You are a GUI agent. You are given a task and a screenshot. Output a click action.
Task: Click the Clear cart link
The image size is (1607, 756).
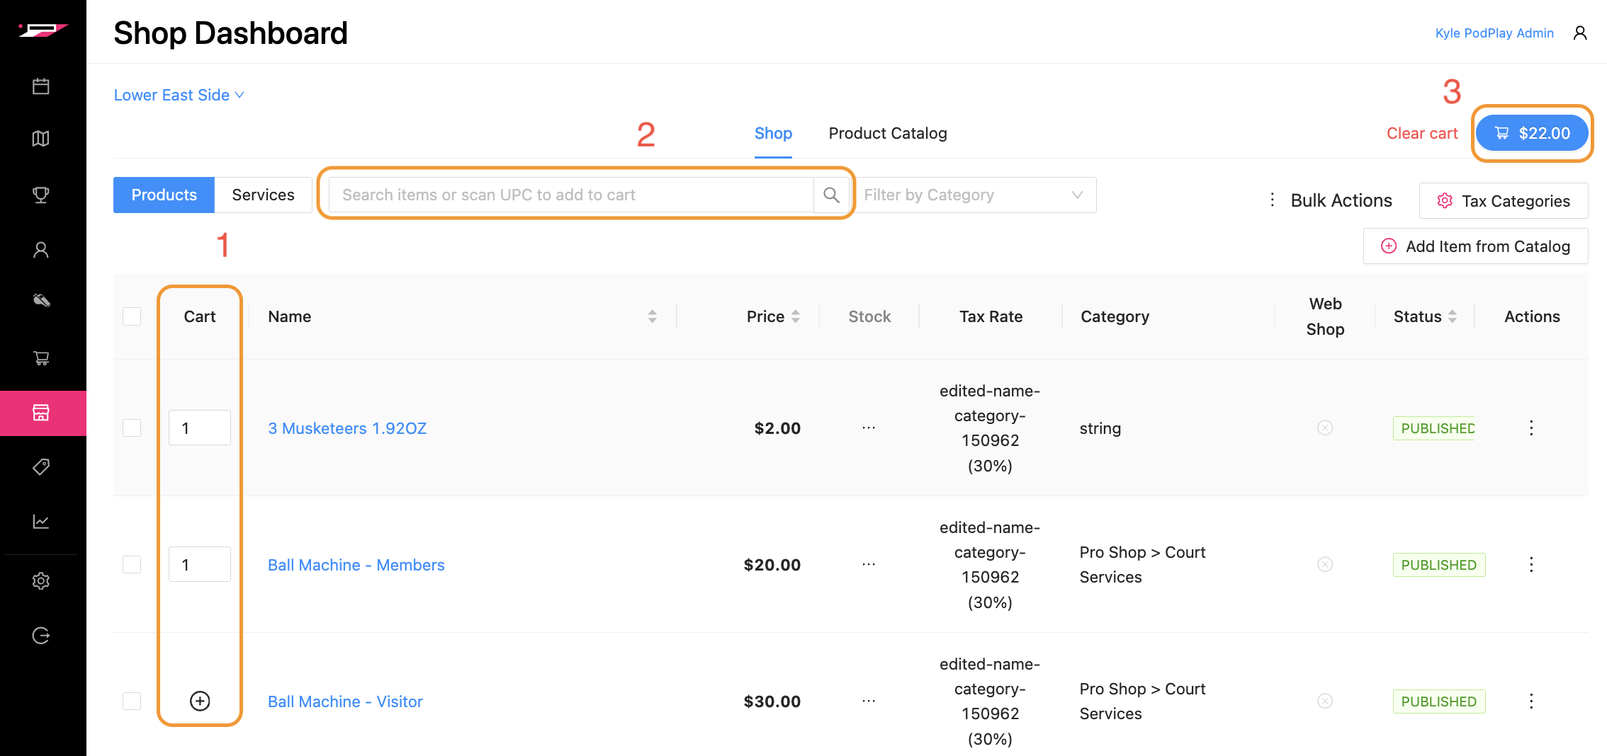pyautogui.click(x=1421, y=133)
